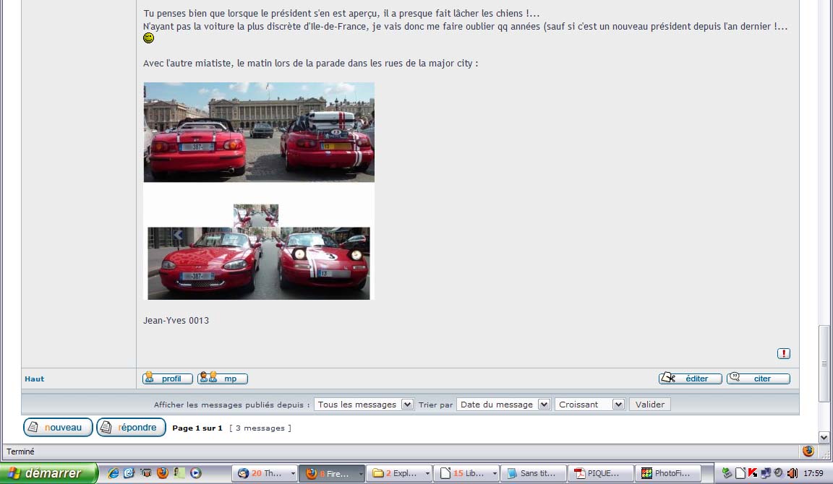Open the 'Tous les messages' dropdown
This screenshot has height=484, width=833.
pos(364,405)
